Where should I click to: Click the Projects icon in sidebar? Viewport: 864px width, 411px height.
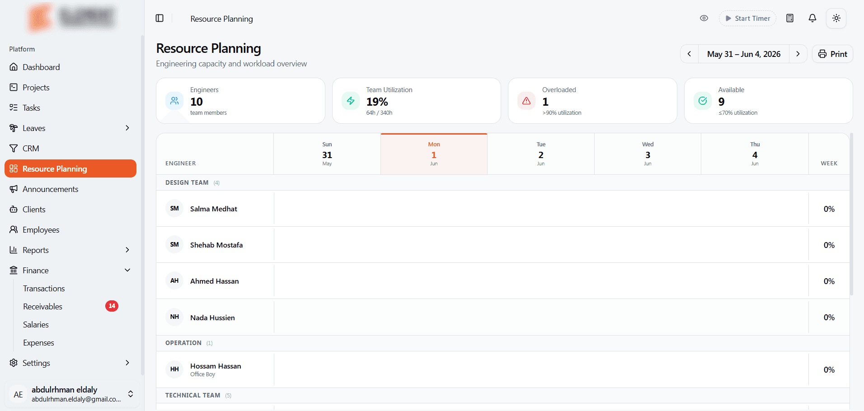pos(14,87)
